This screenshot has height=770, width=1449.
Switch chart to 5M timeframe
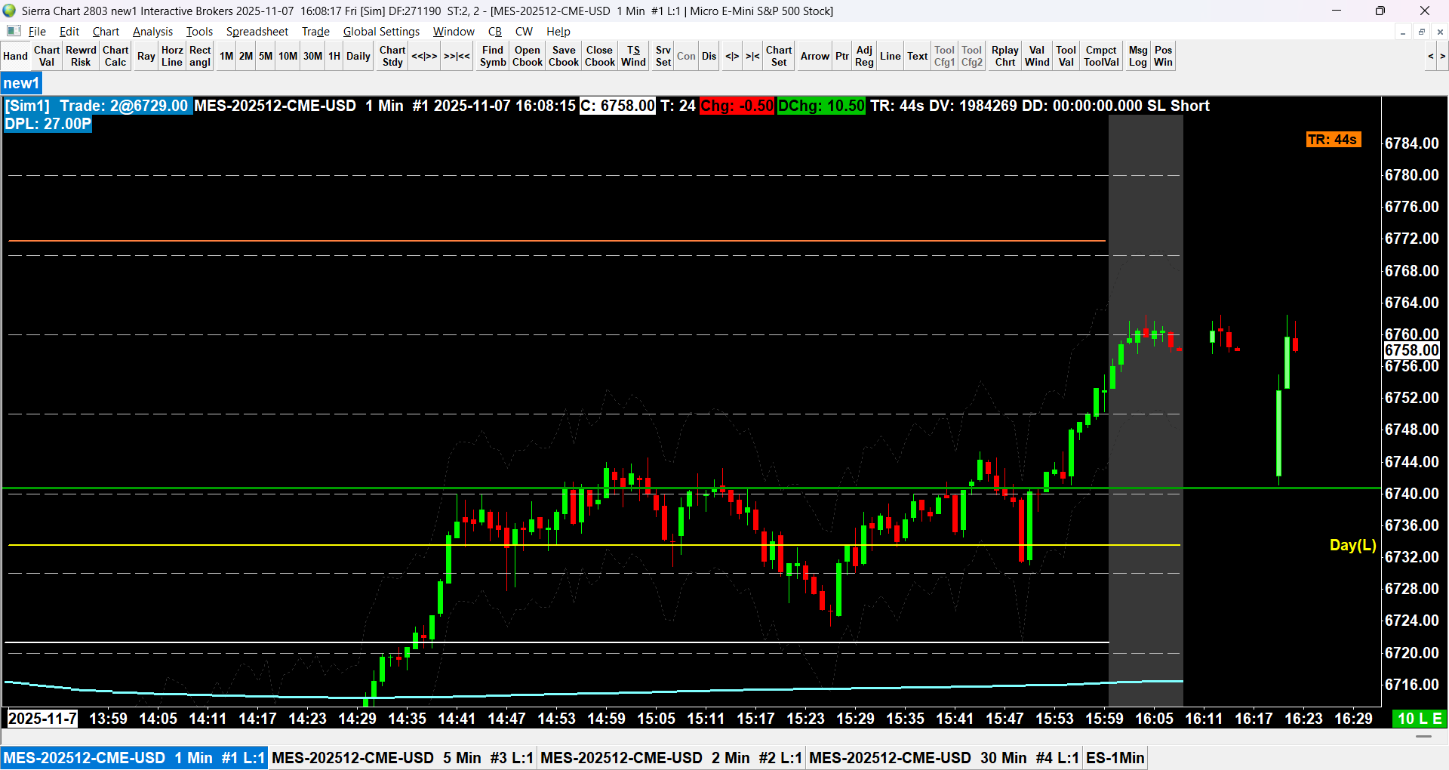[266, 56]
